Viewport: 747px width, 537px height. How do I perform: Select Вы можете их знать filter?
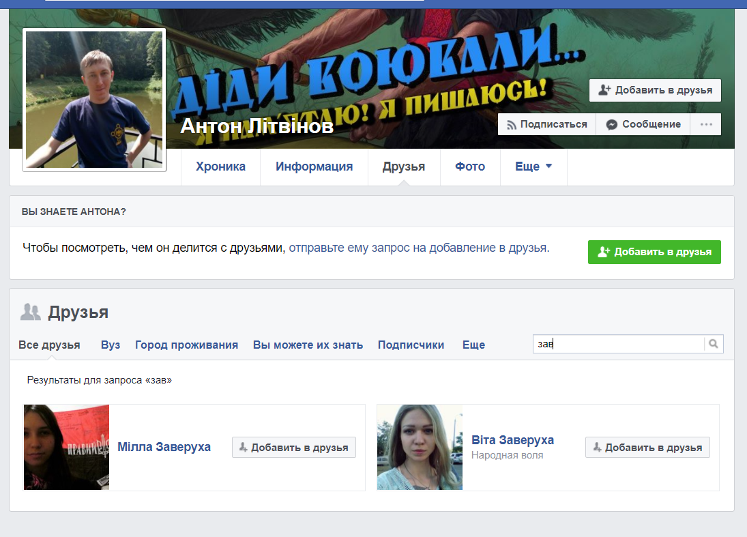(x=308, y=345)
